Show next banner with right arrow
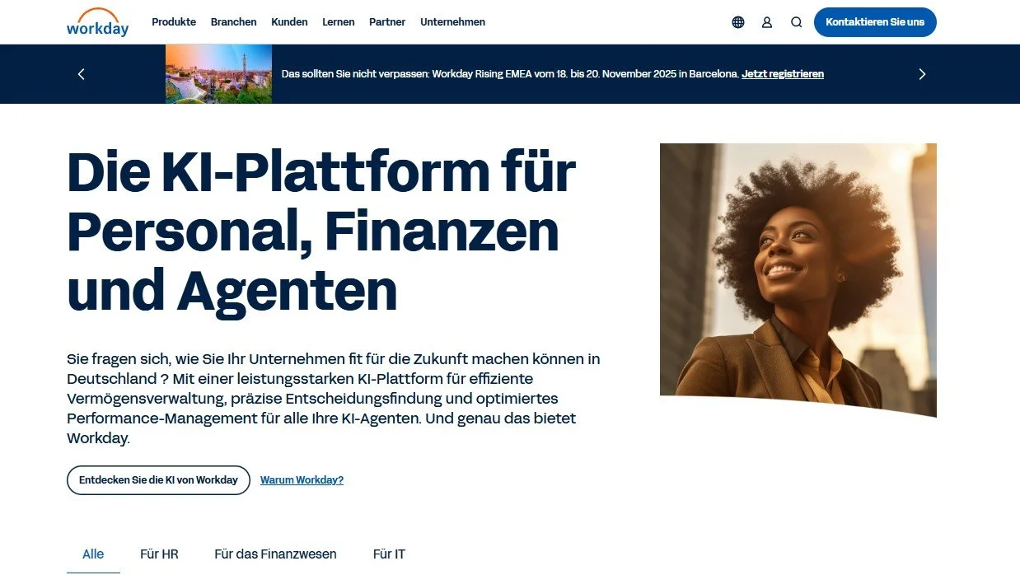The height and width of the screenshot is (575, 1020). [x=922, y=74]
